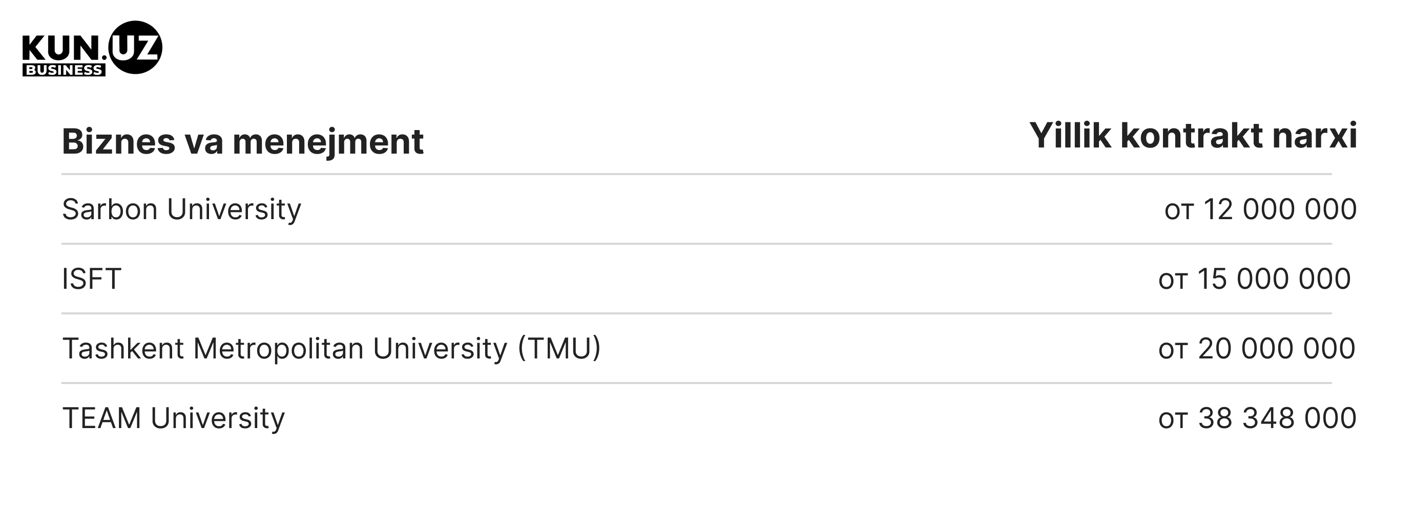Click the word menejment in heading
The height and width of the screenshot is (510, 1414).
point(328,142)
